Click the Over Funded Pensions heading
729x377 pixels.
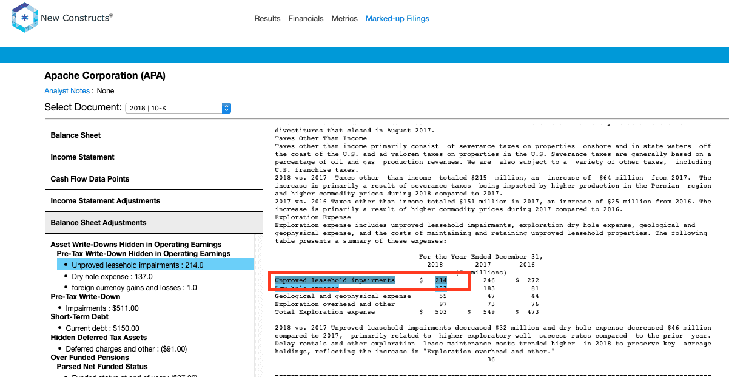click(x=90, y=358)
